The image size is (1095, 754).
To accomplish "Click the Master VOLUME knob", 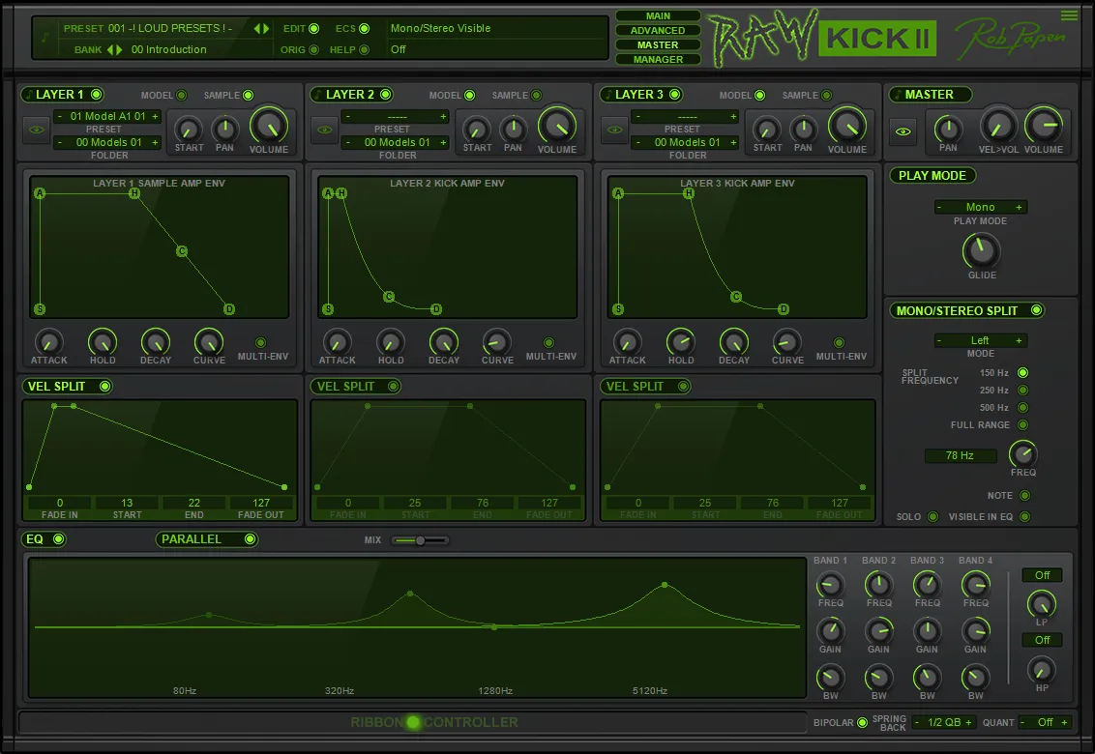I will pos(1044,127).
